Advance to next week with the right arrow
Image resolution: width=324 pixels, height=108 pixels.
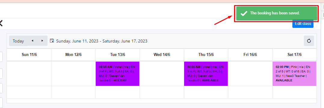point(42,41)
